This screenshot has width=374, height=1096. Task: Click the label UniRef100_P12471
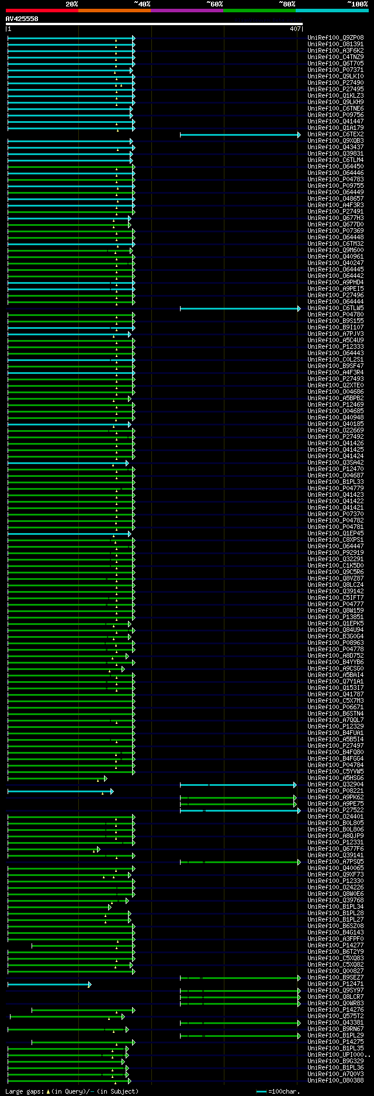(335, 984)
